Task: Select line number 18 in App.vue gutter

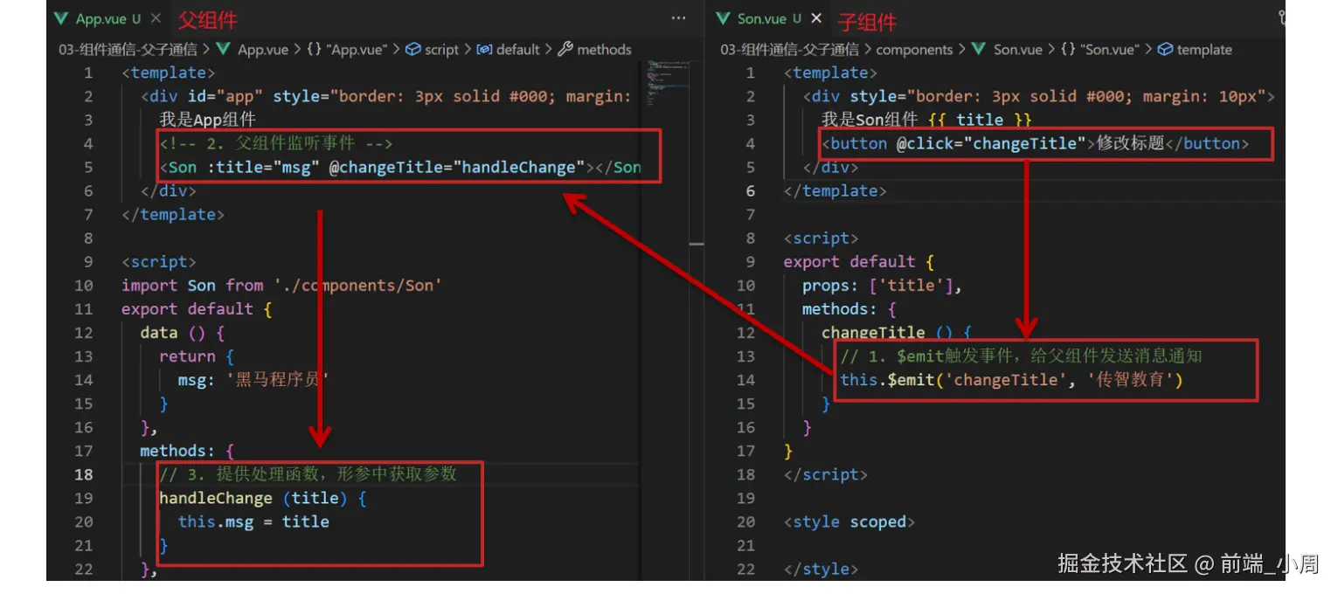Action: (84, 474)
